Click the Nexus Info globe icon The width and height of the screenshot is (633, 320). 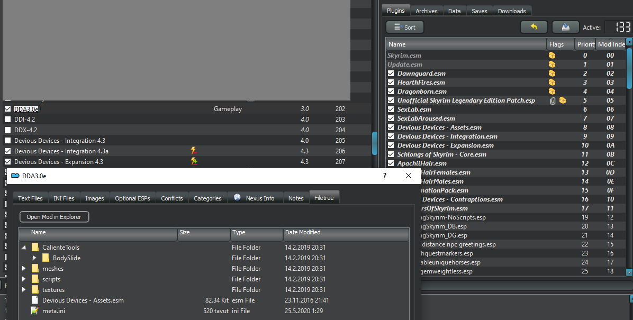click(x=237, y=197)
